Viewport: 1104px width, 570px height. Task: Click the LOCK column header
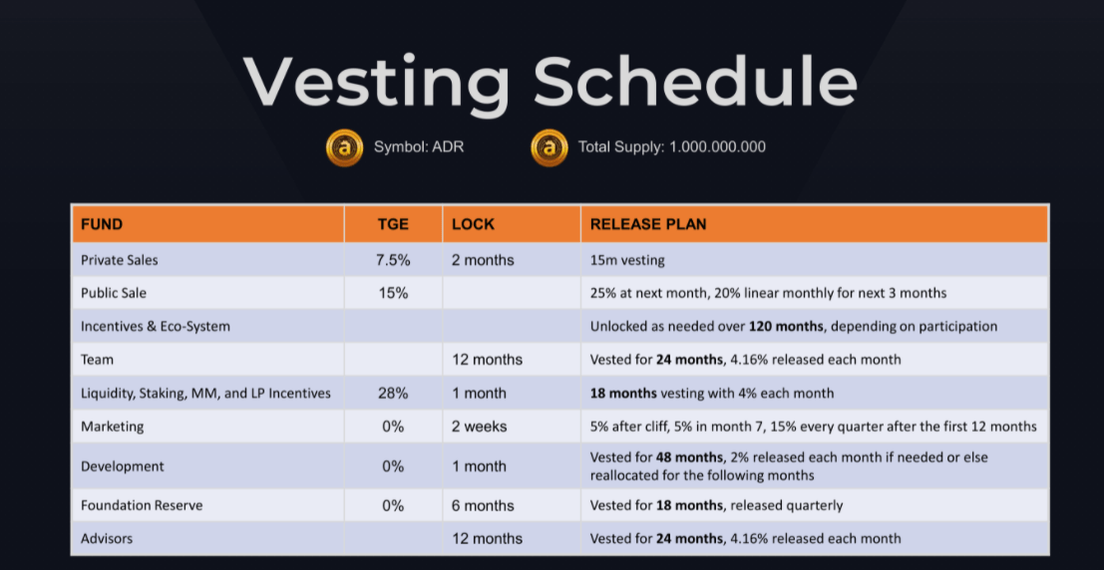coord(474,224)
